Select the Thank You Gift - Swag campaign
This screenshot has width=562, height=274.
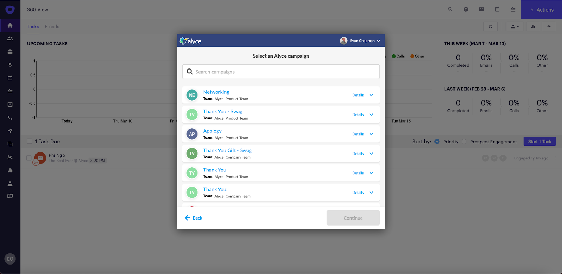(227, 150)
